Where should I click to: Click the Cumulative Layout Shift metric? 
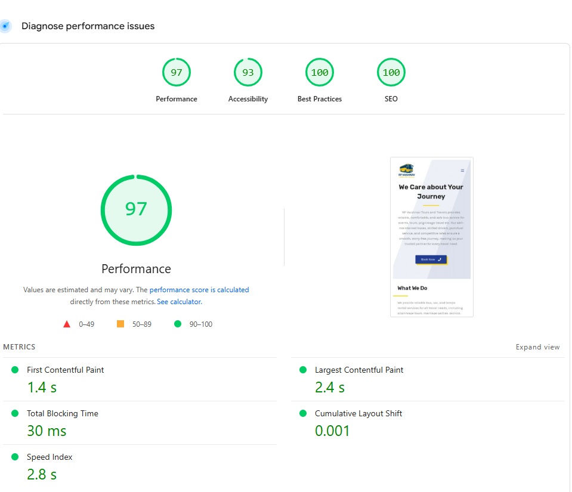click(358, 413)
